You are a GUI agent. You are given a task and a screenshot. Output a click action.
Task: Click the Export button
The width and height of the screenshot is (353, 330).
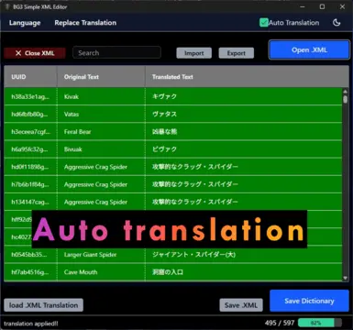[x=237, y=53]
